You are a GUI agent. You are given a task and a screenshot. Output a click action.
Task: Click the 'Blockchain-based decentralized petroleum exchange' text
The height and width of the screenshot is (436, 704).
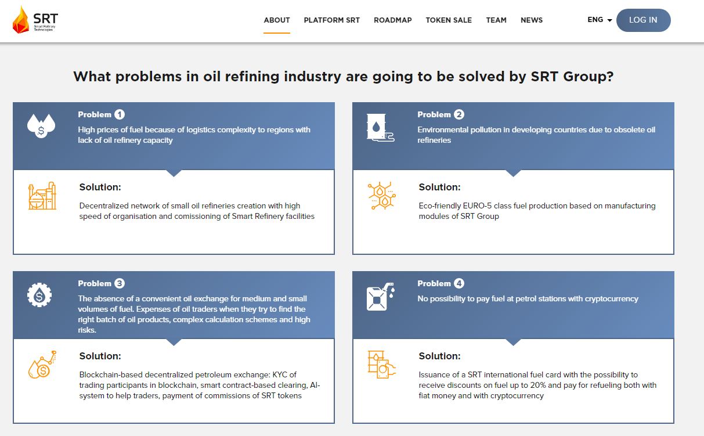click(x=200, y=385)
